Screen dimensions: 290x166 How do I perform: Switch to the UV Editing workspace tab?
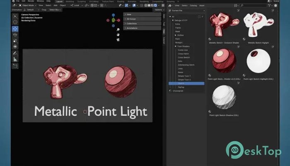click(x=94, y=1)
